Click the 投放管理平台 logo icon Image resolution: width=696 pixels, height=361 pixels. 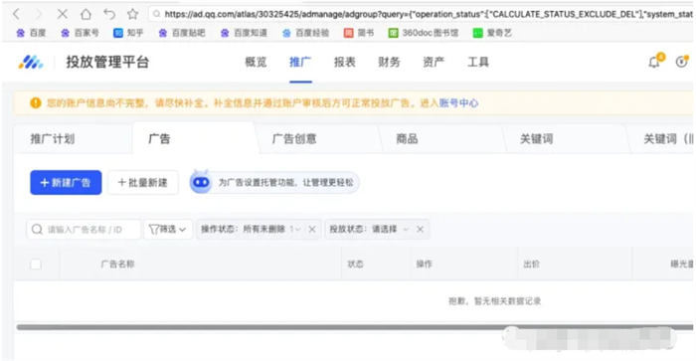click(31, 63)
